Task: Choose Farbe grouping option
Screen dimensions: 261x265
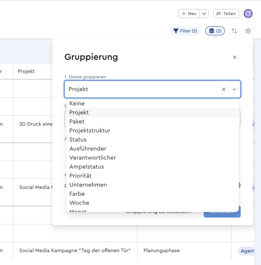Action: pos(153,194)
